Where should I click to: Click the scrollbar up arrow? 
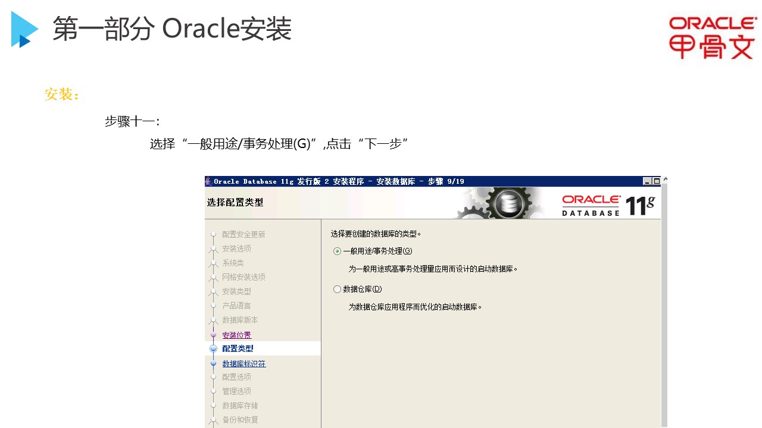point(665,180)
